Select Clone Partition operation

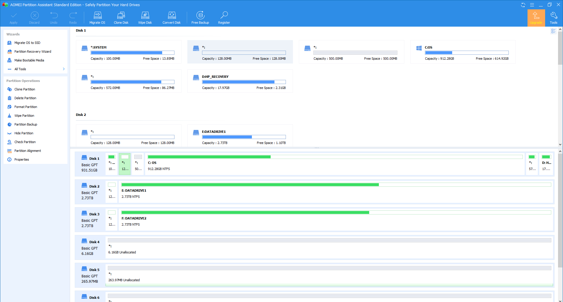pos(35,89)
